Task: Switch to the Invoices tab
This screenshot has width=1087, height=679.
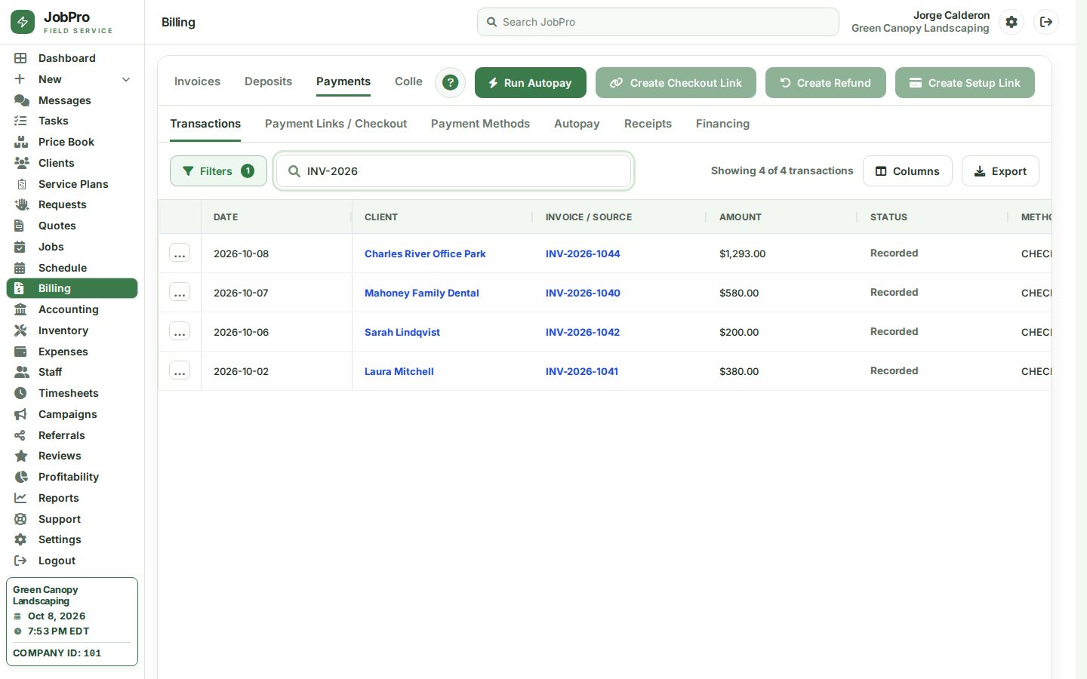Action: click(x=197, y=81)
